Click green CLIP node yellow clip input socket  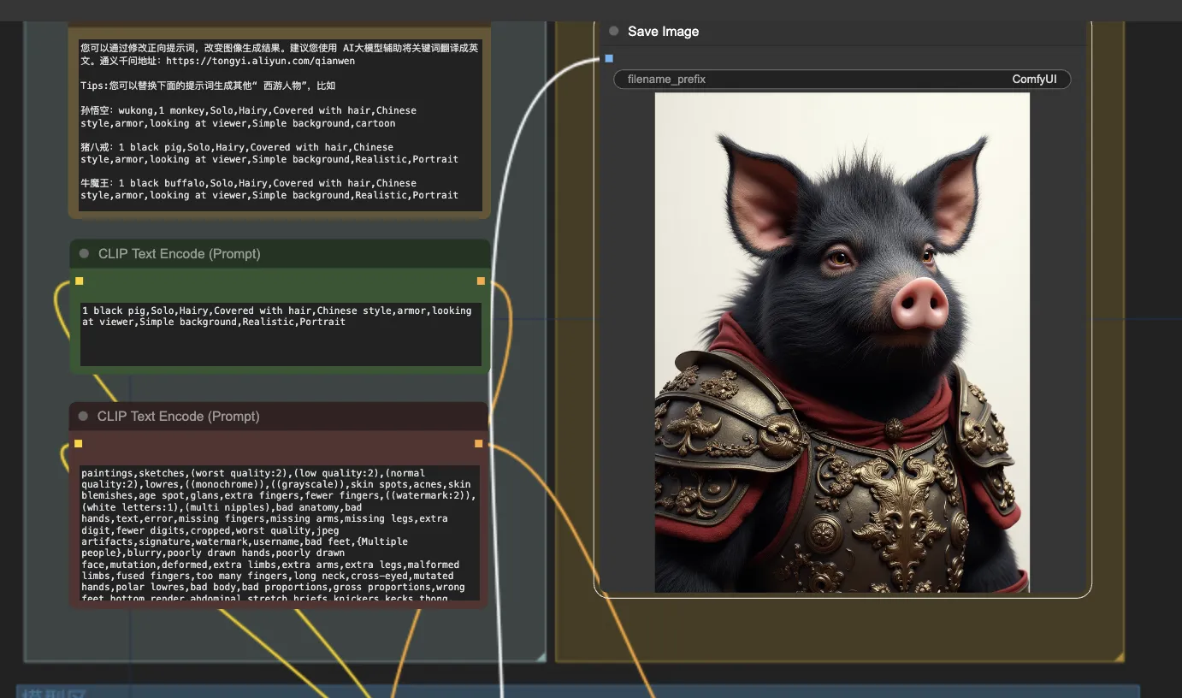pyautogui.click(x=79, y=281)
